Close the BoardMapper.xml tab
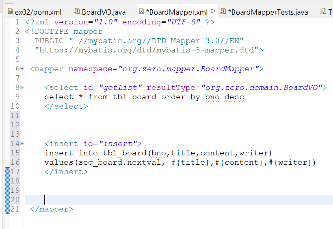The image size is (333, 229). point(213,11)
